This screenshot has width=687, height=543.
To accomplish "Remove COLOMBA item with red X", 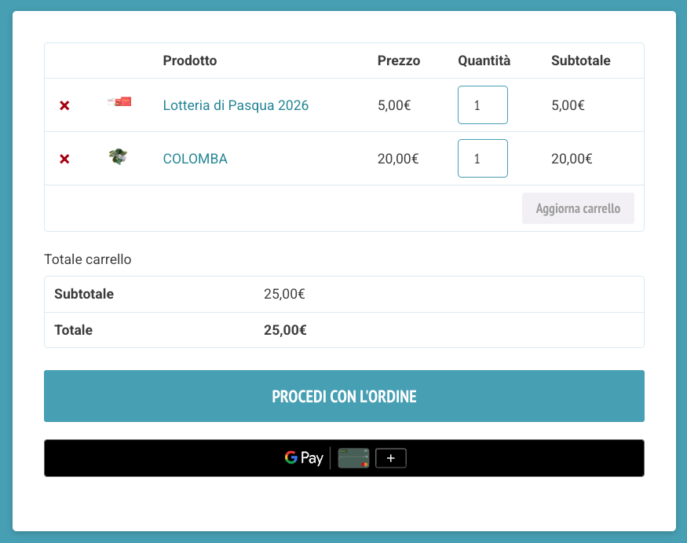I will (64, 159).
